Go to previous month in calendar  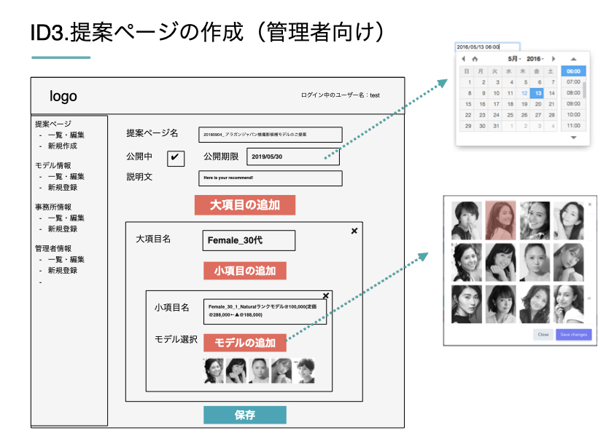[463, 59]
